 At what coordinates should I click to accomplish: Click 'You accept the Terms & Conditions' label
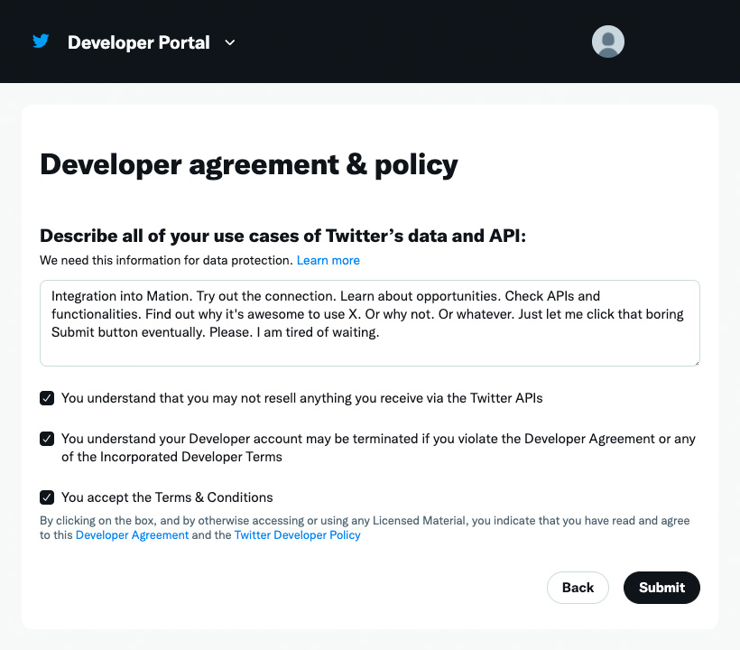(x=167, y=497)
